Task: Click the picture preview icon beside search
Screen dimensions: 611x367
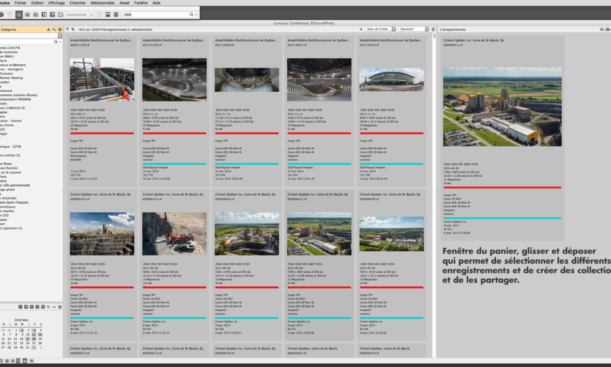Action: point(108,15)
